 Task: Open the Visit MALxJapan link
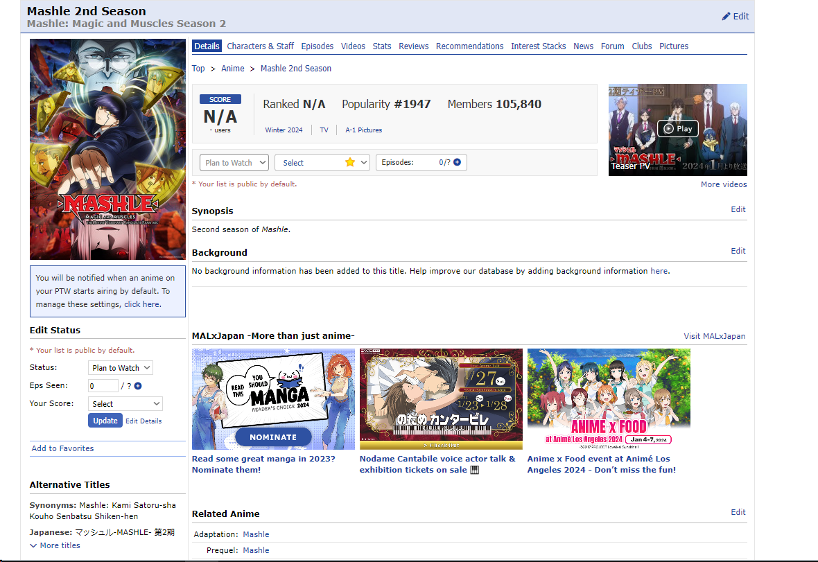coord(714,336)
